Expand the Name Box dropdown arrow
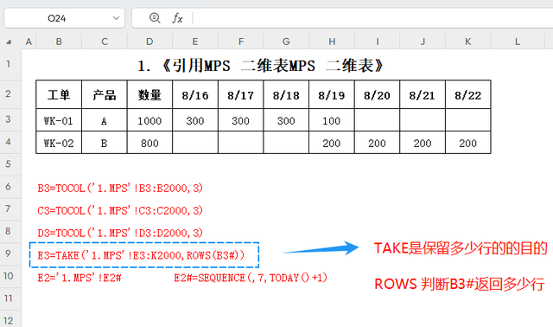Viewport: 553px width, 327px height. (116, 18)
